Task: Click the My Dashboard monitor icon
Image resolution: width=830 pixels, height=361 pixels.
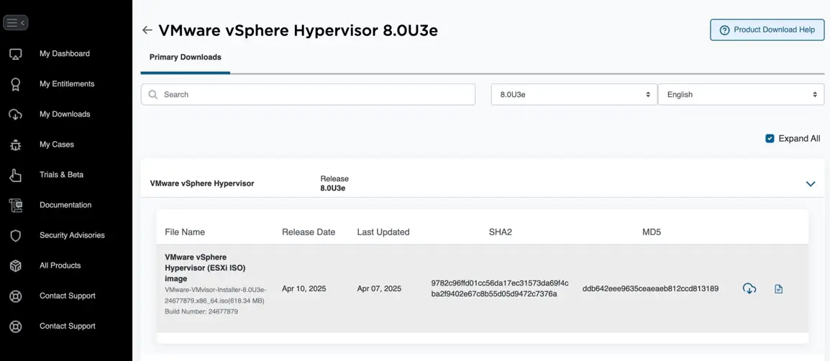Action: tap(16, 53)
